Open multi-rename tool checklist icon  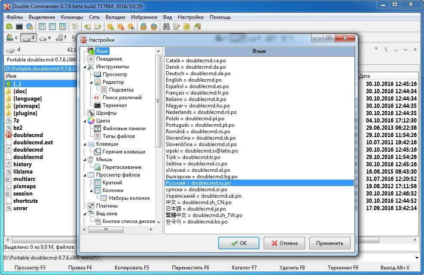[x=177, y=27]
